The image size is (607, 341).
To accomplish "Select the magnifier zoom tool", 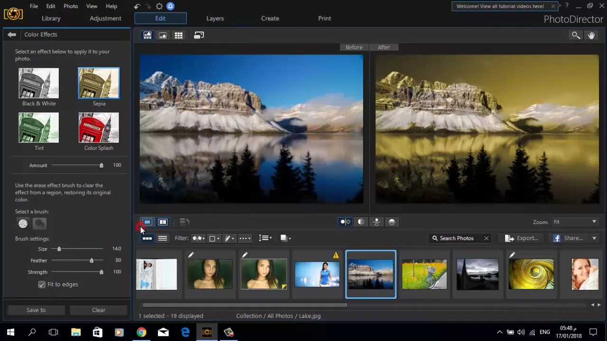I will pos(576,35).
